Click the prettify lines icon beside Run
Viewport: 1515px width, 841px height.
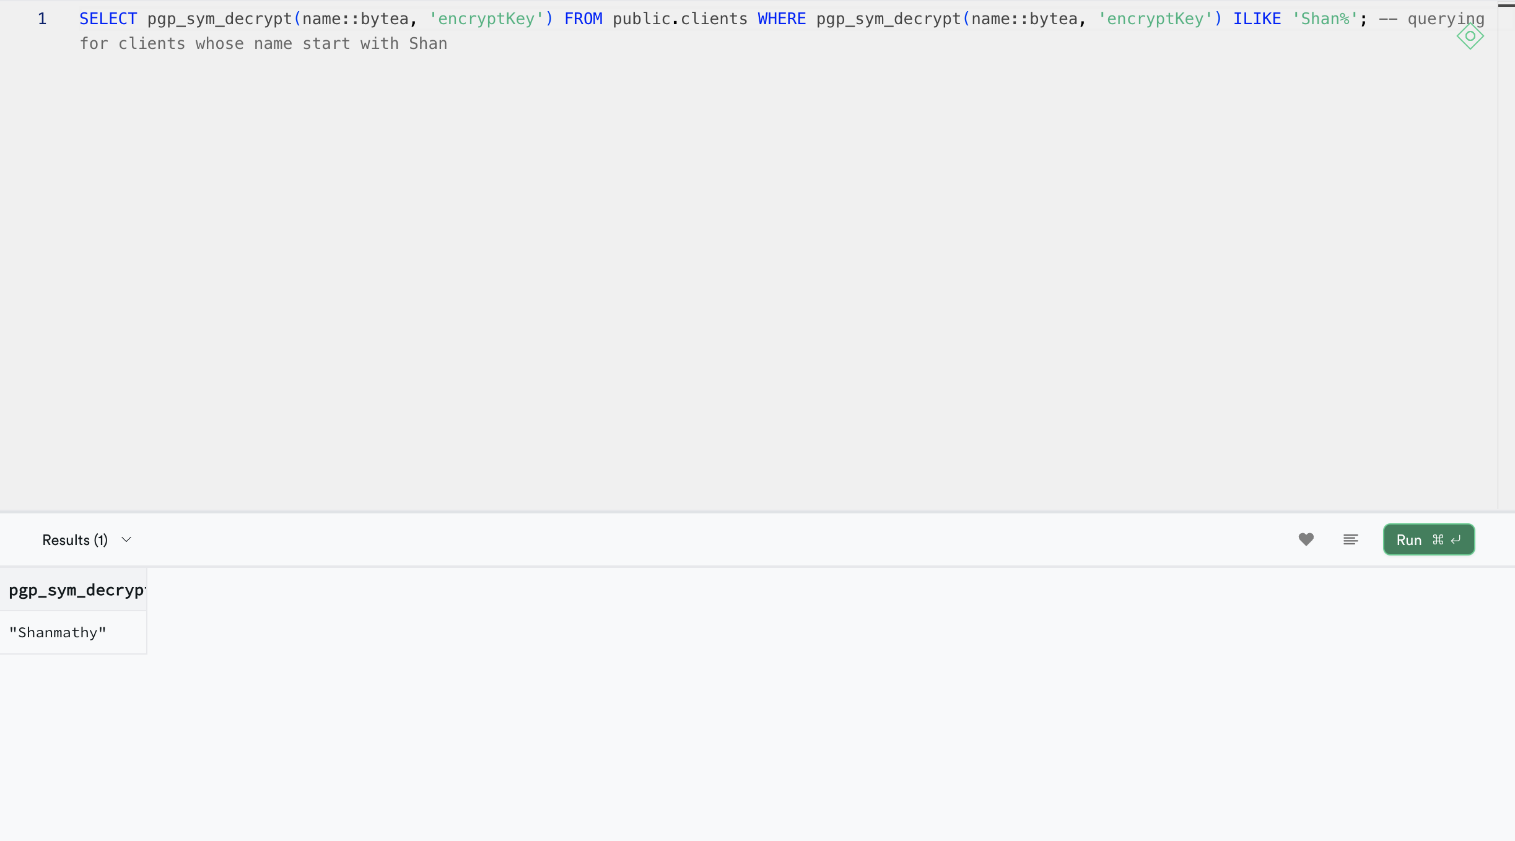pyautogui.click(x=1350, y=539)
